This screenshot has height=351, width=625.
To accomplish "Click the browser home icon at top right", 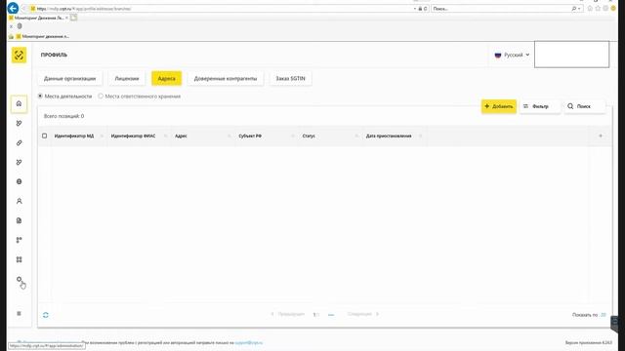I will 590,9.
